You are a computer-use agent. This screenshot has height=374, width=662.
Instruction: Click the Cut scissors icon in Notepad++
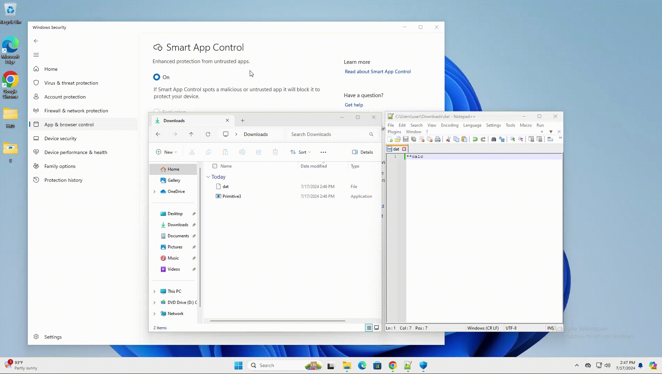(448, 139)
